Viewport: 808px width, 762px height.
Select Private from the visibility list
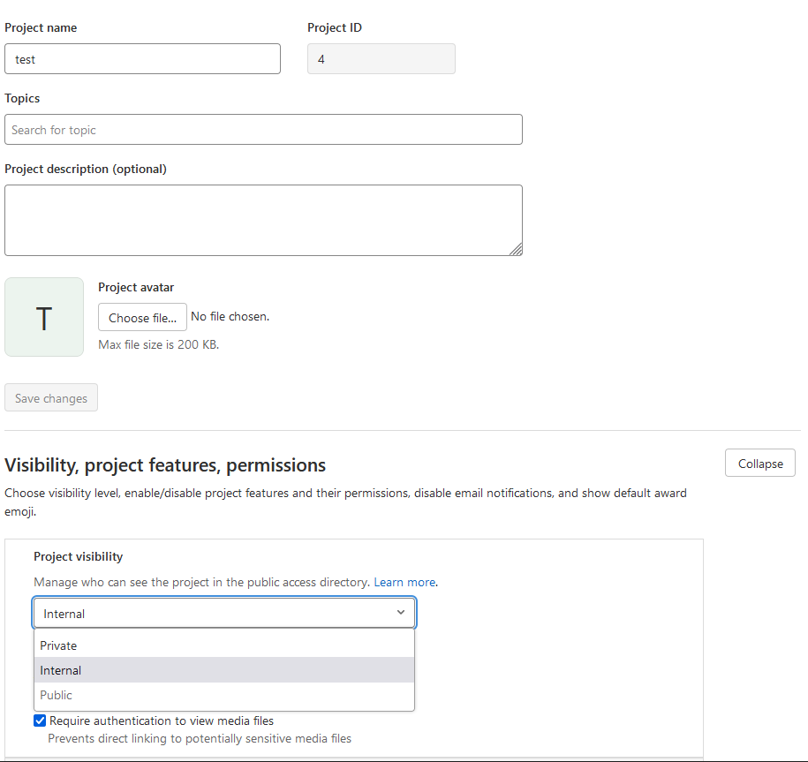pyautogui.click(x=224, y=645)
